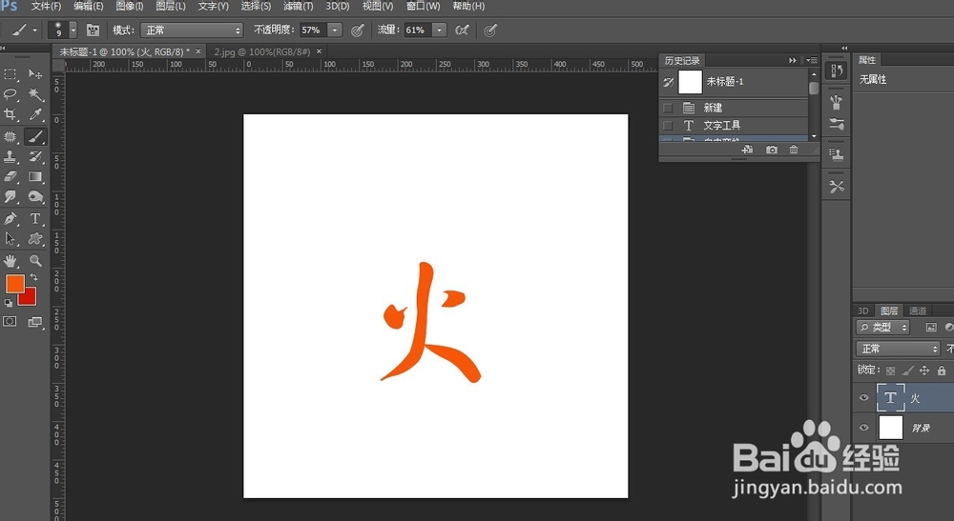The image size is (954, 521).
Task: Open the 图像(I) menu
Action: (130, 6)
